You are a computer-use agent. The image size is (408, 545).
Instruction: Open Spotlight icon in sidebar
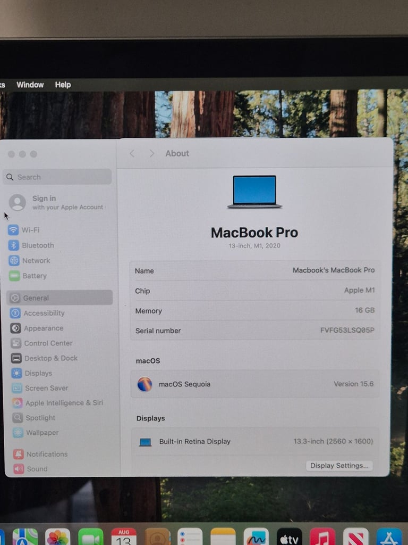[18, 417]
